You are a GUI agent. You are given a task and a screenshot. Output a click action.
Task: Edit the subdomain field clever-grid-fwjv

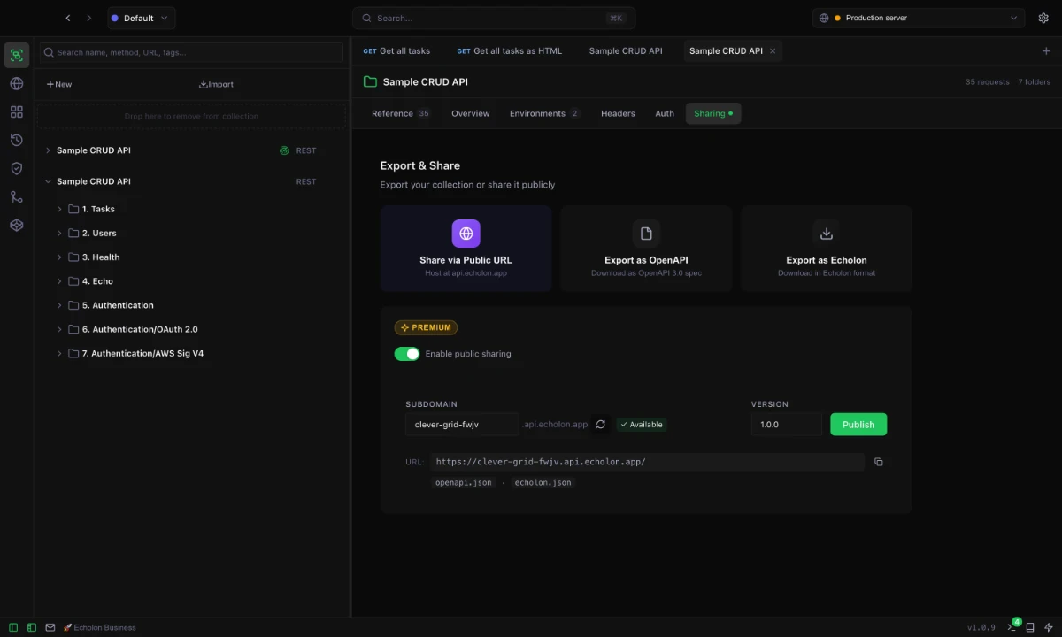[x=462, y=425]
